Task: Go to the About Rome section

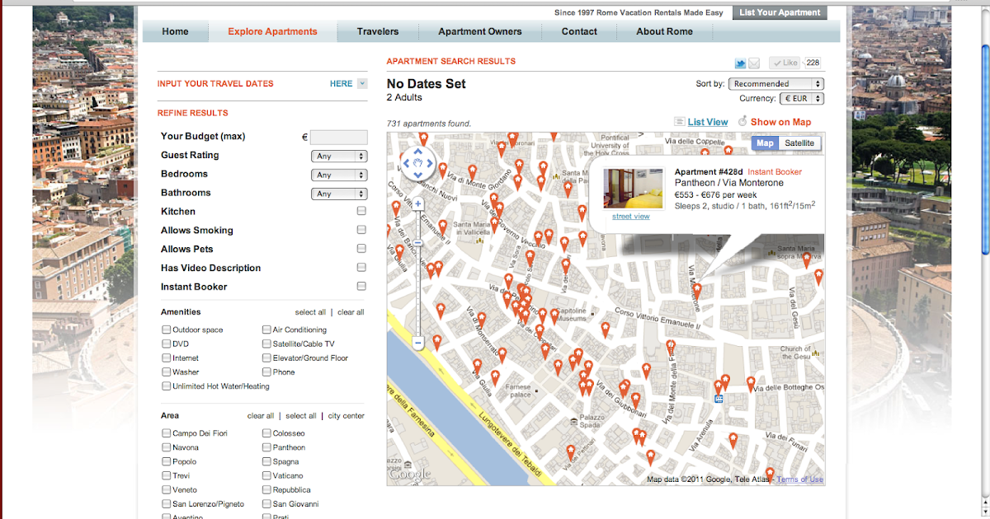Action: coord(664,31)
